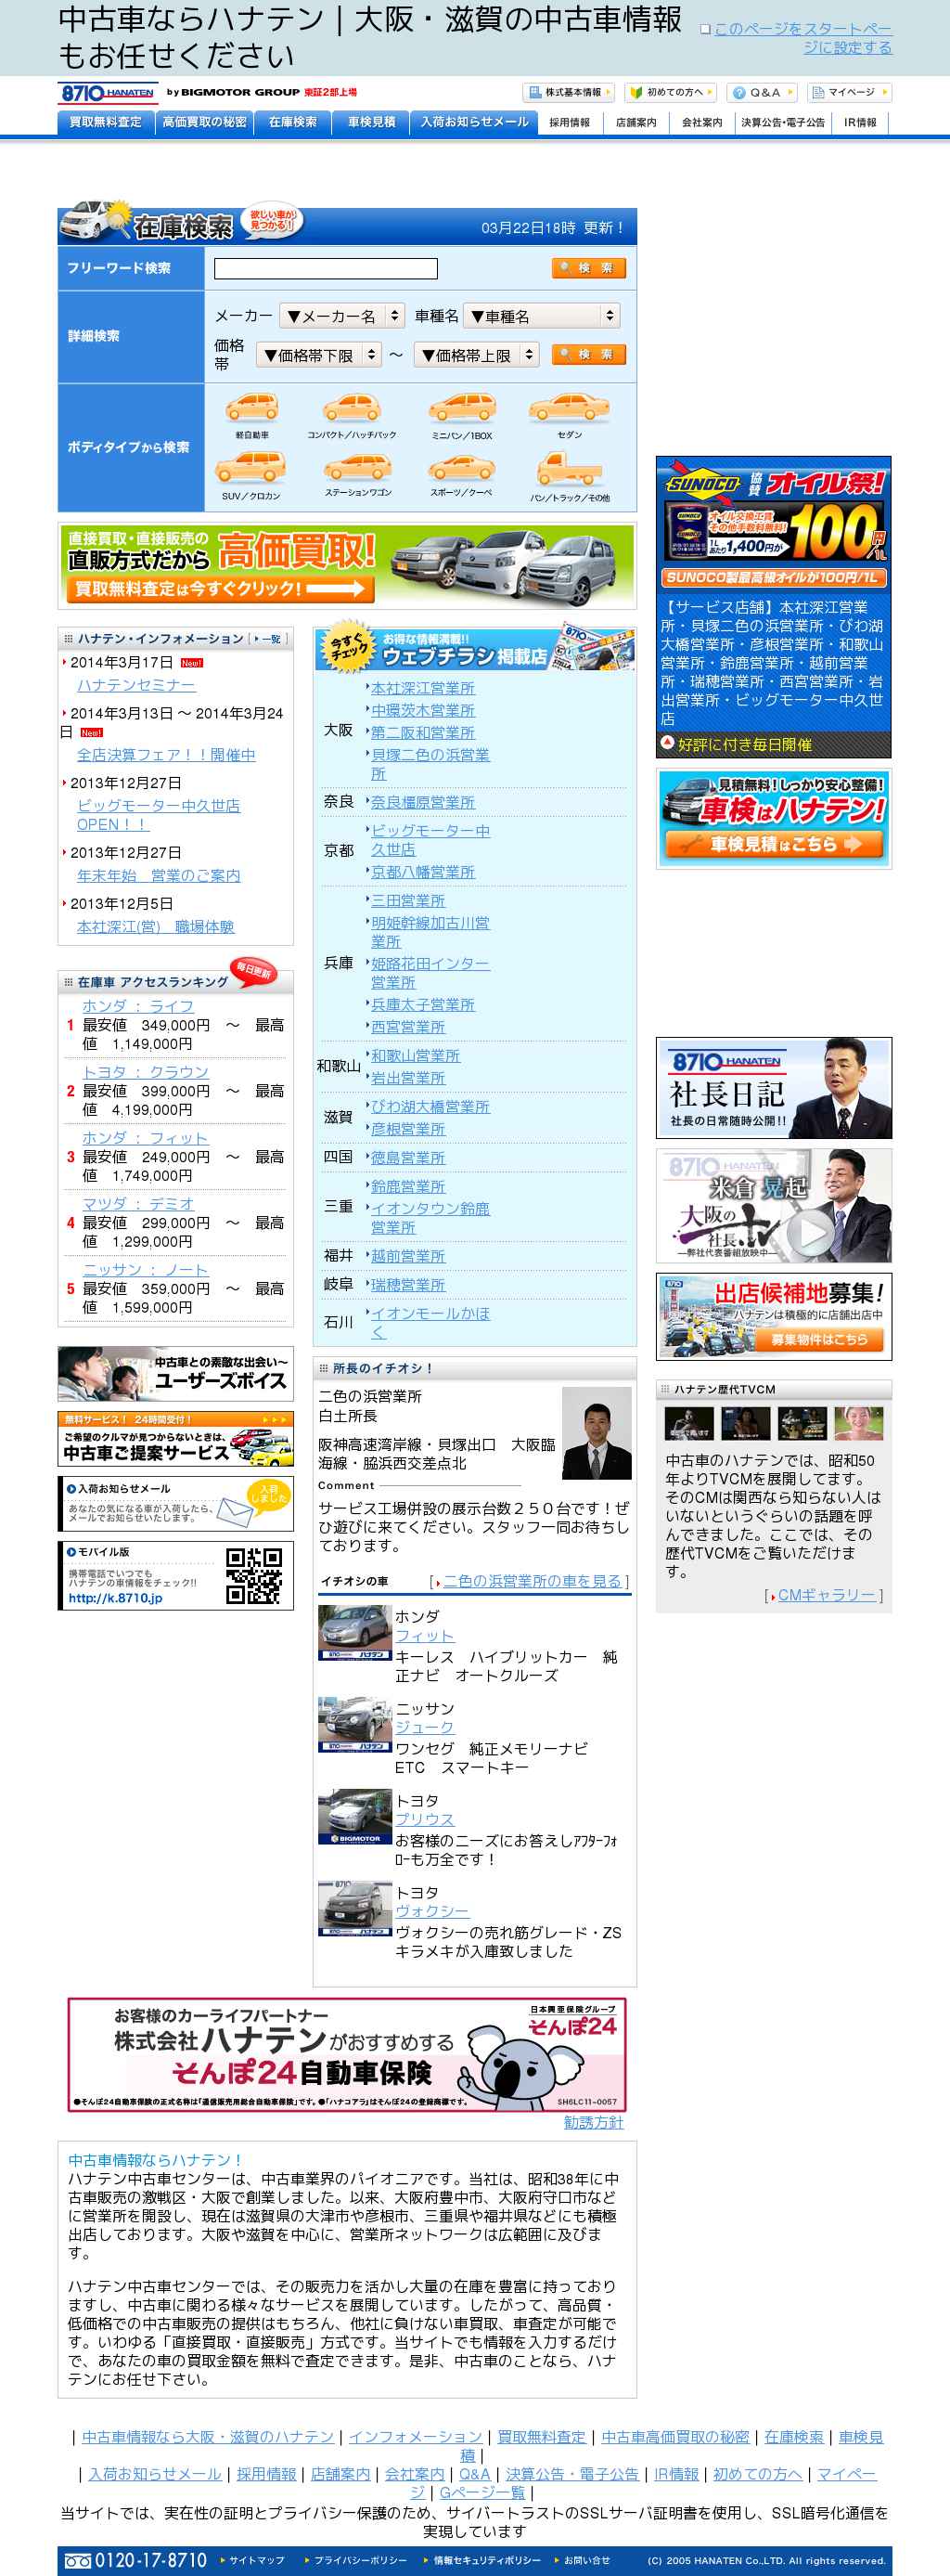Open 決算公告・電子公告 navigation item
The width and height of the screenshot is (950, 2576).
[x=783, y=123]
